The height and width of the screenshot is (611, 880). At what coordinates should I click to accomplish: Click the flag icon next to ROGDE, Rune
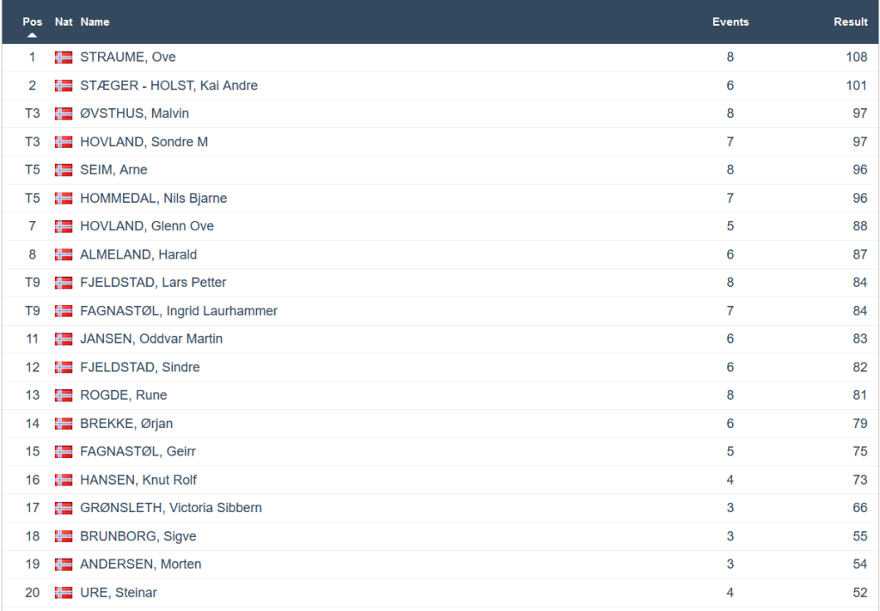click(x=64, y=395)
